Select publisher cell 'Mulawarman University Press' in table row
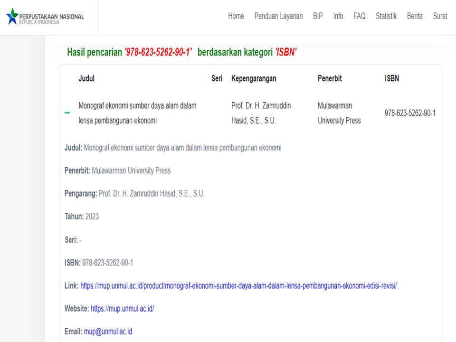 339,113
